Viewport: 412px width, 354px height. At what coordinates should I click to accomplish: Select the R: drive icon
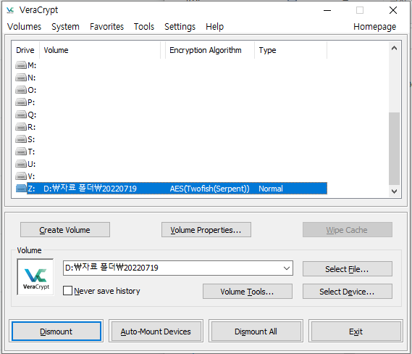click(x=21, y=127)
